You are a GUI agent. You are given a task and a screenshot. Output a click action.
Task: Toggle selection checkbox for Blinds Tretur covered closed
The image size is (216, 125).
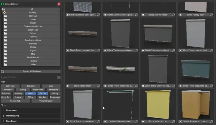pyautogui.click(x=68, y=50)
